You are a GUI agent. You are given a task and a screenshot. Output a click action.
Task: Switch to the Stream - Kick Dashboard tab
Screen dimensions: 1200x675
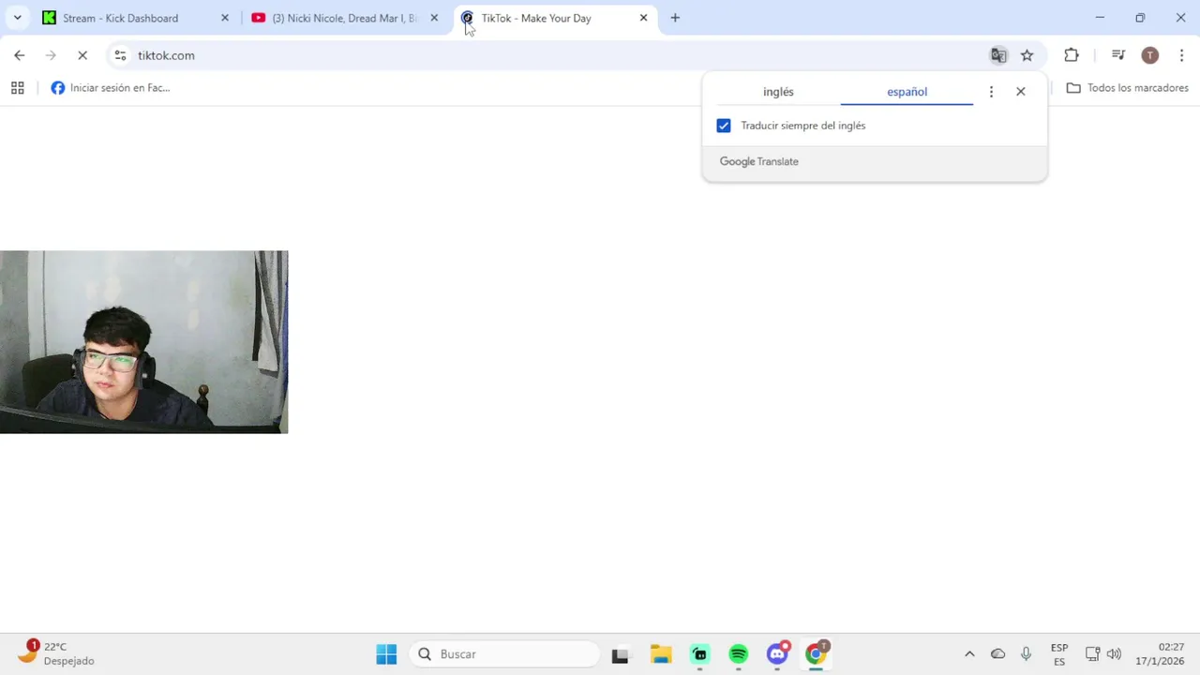coord(136,18)
